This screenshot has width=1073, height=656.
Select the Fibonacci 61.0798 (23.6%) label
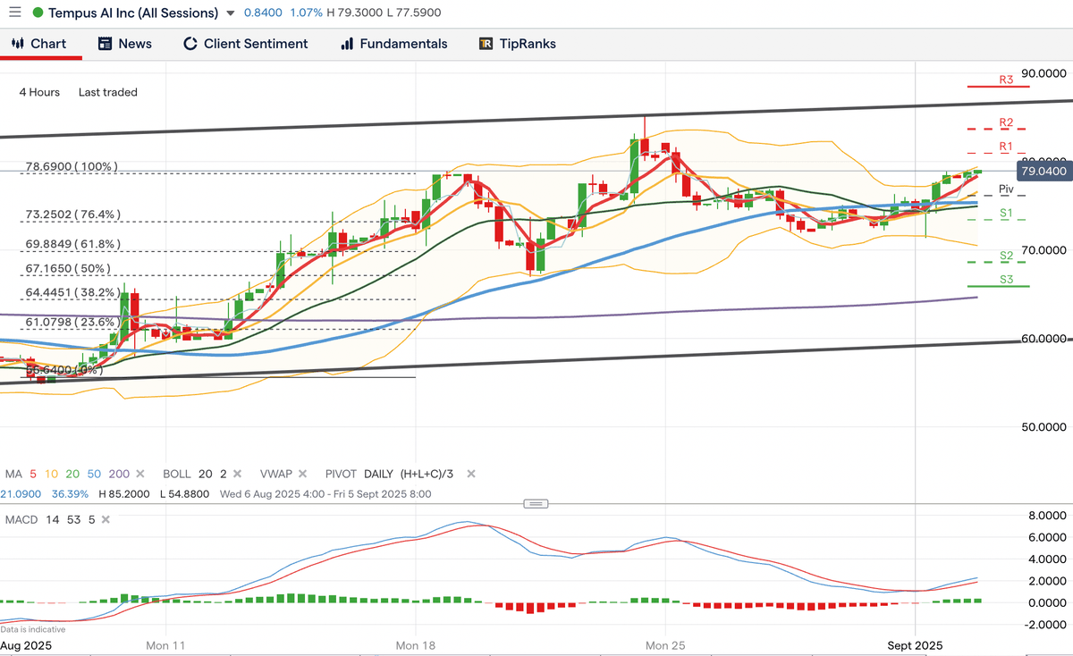click(x=72, y=323)
